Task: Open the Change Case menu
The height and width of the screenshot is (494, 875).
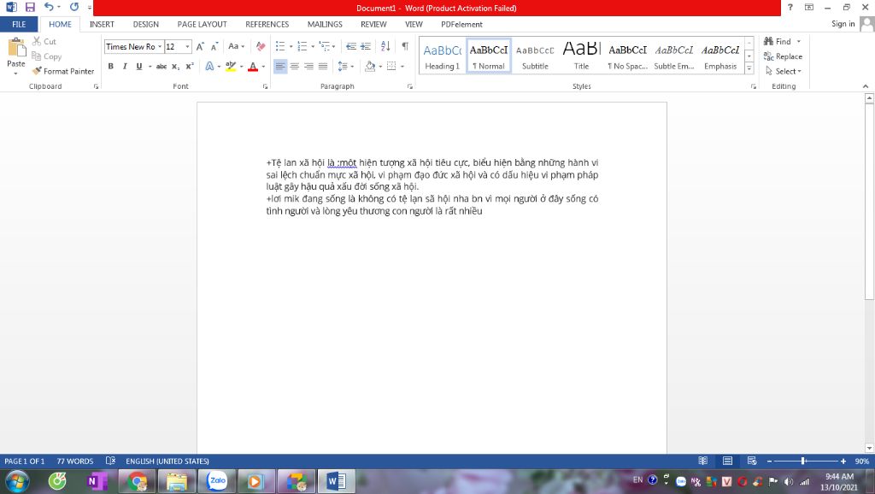Action: pos(236,46)
